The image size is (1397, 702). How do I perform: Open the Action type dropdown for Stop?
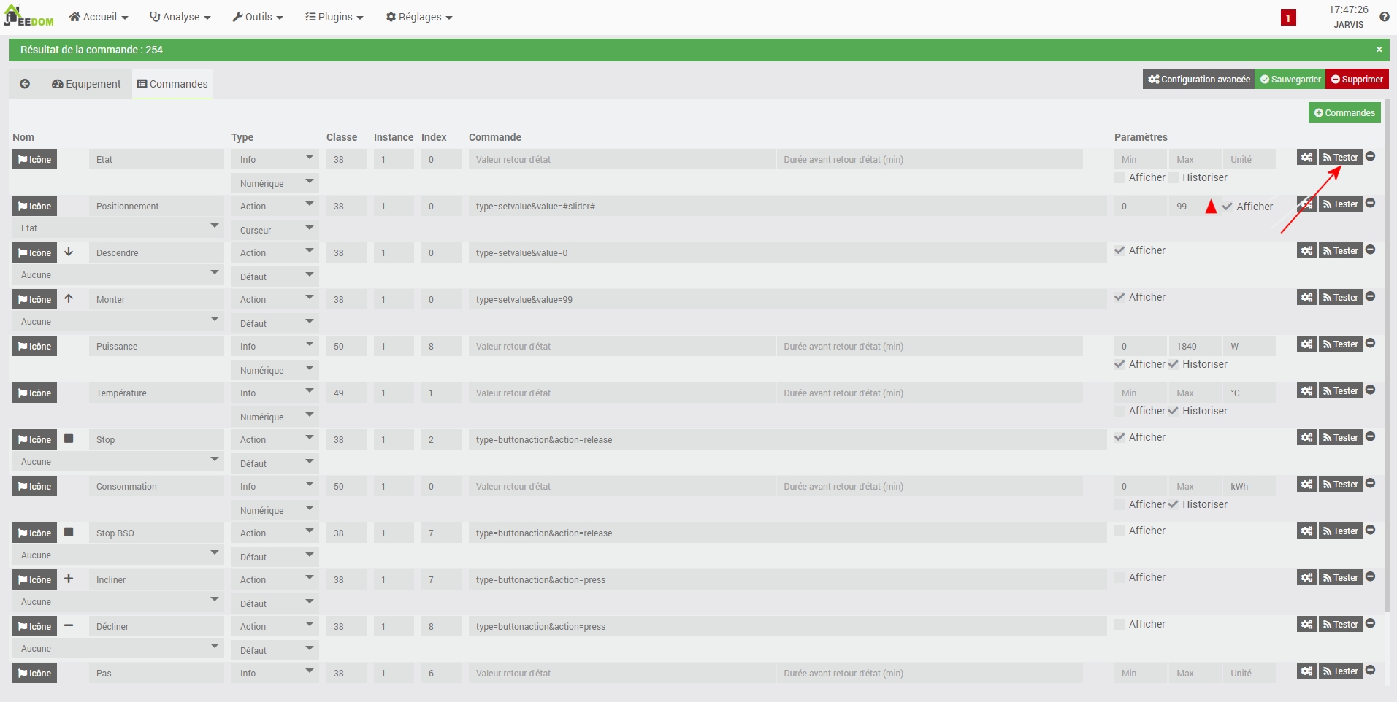click(x=275, y=439)
